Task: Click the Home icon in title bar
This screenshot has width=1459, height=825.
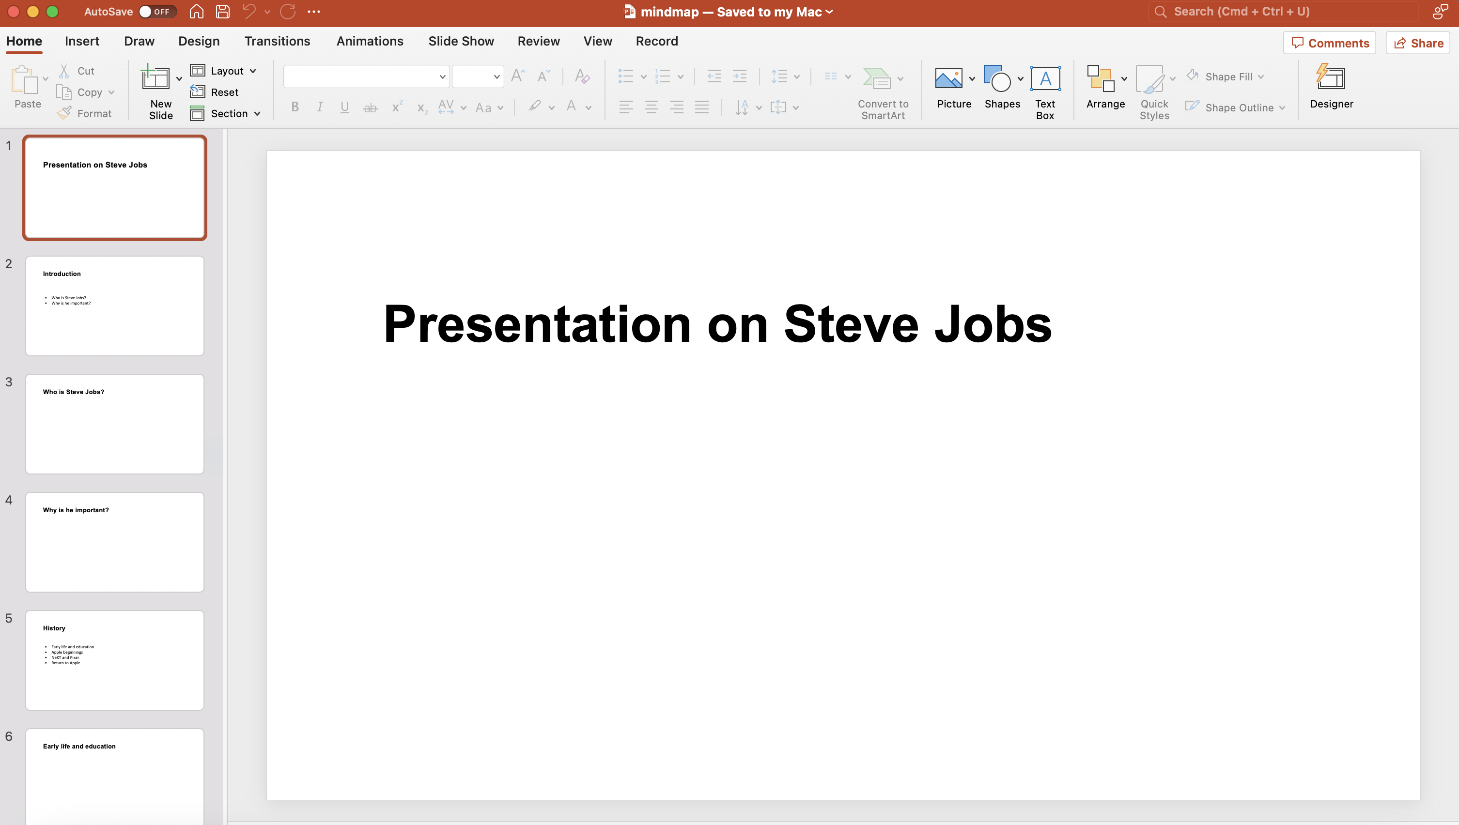Action: pos(196,11)
